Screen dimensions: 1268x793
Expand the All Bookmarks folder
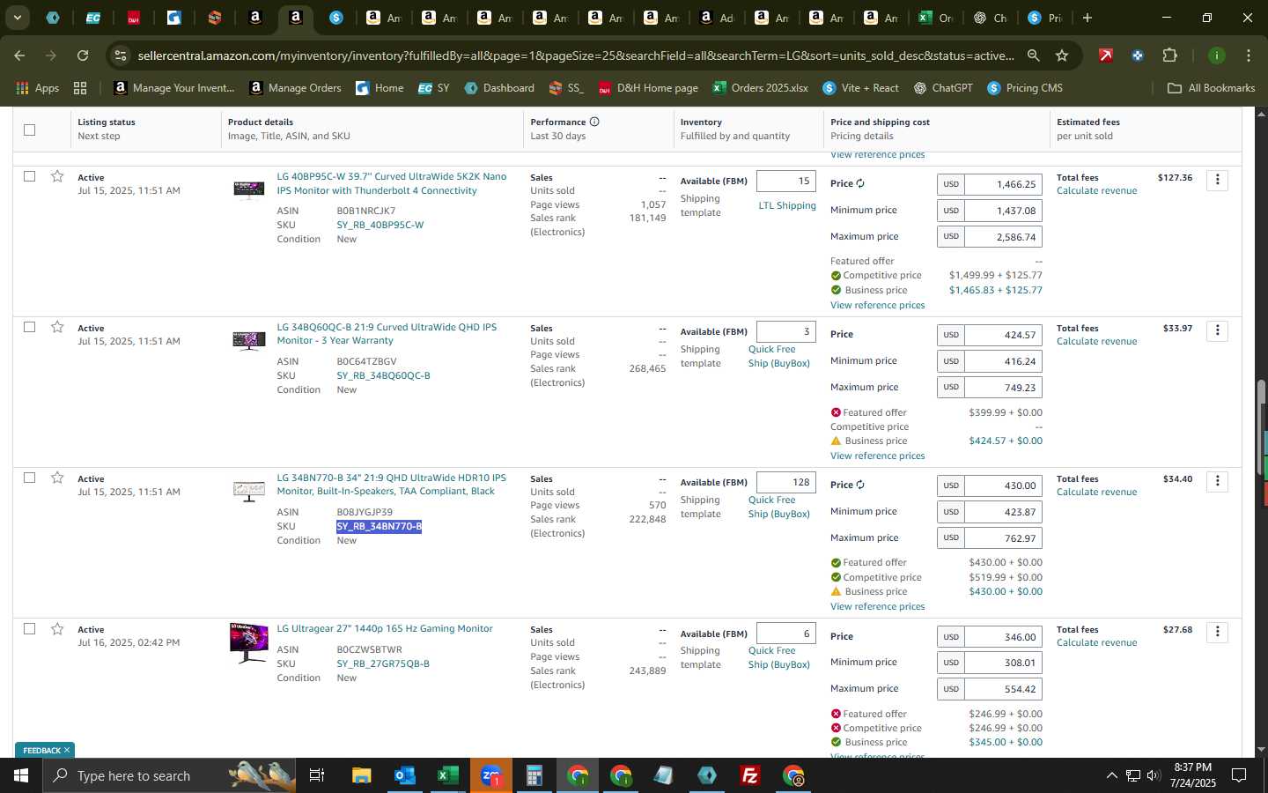tap(1211, 88)
